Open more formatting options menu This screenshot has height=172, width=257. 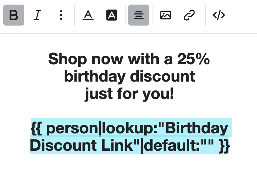coord(61,15)
